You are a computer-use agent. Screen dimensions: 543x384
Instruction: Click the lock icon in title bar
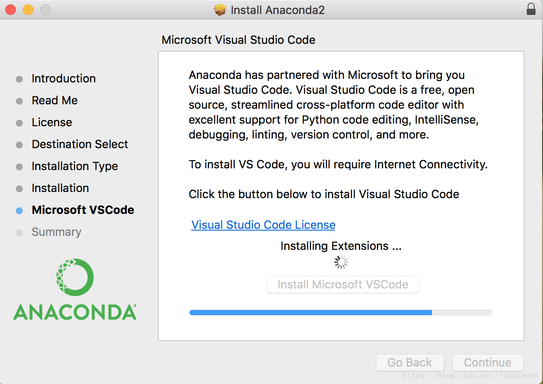(531, 9)
